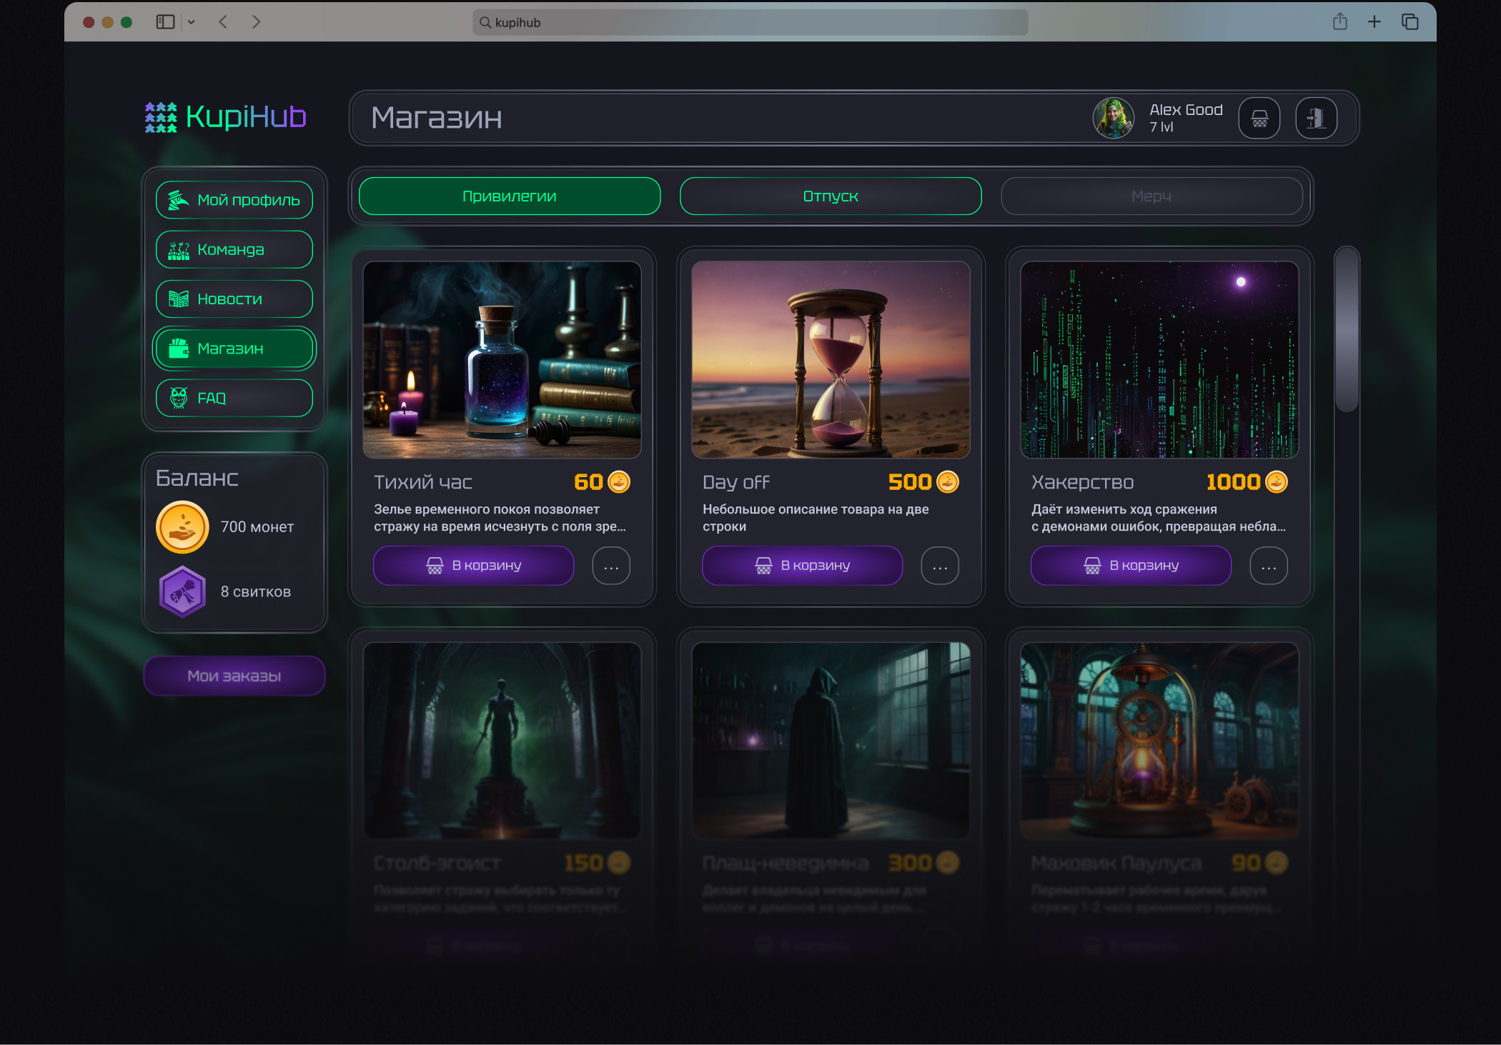Click the Day off hourglass thumbnail
Image resolution: width=1501 pixels, height=1045 pixels.
point(831,359)
